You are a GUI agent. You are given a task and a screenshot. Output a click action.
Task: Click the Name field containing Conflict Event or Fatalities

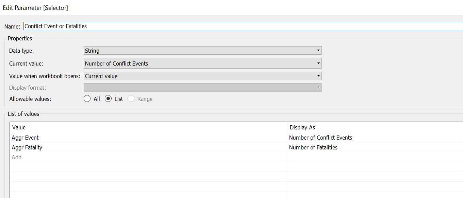[x=238, y=26]
